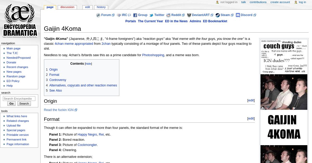This screenshot has height=163, width=312.
Task: Click the Discord icon
Action: tap(238, 15)
